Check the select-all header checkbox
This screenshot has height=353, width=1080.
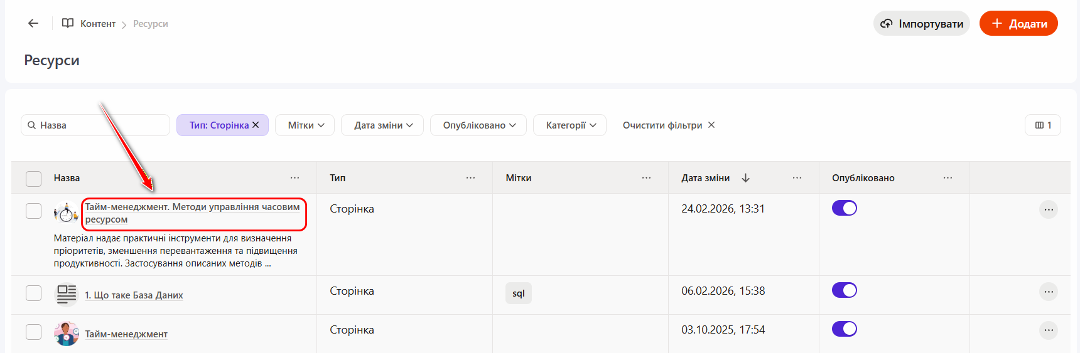(34, 179)
